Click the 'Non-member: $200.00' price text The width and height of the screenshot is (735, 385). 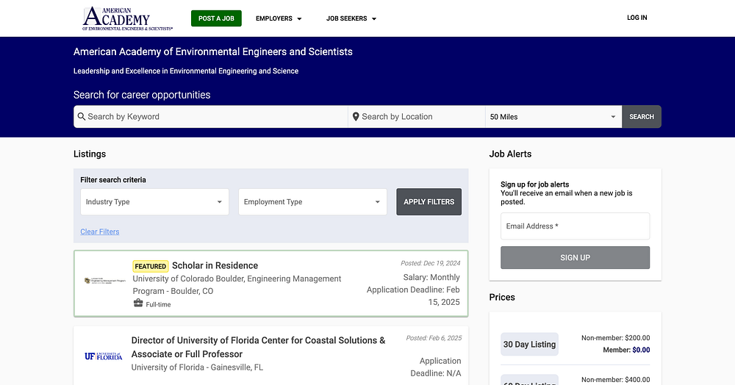(615, 338)
